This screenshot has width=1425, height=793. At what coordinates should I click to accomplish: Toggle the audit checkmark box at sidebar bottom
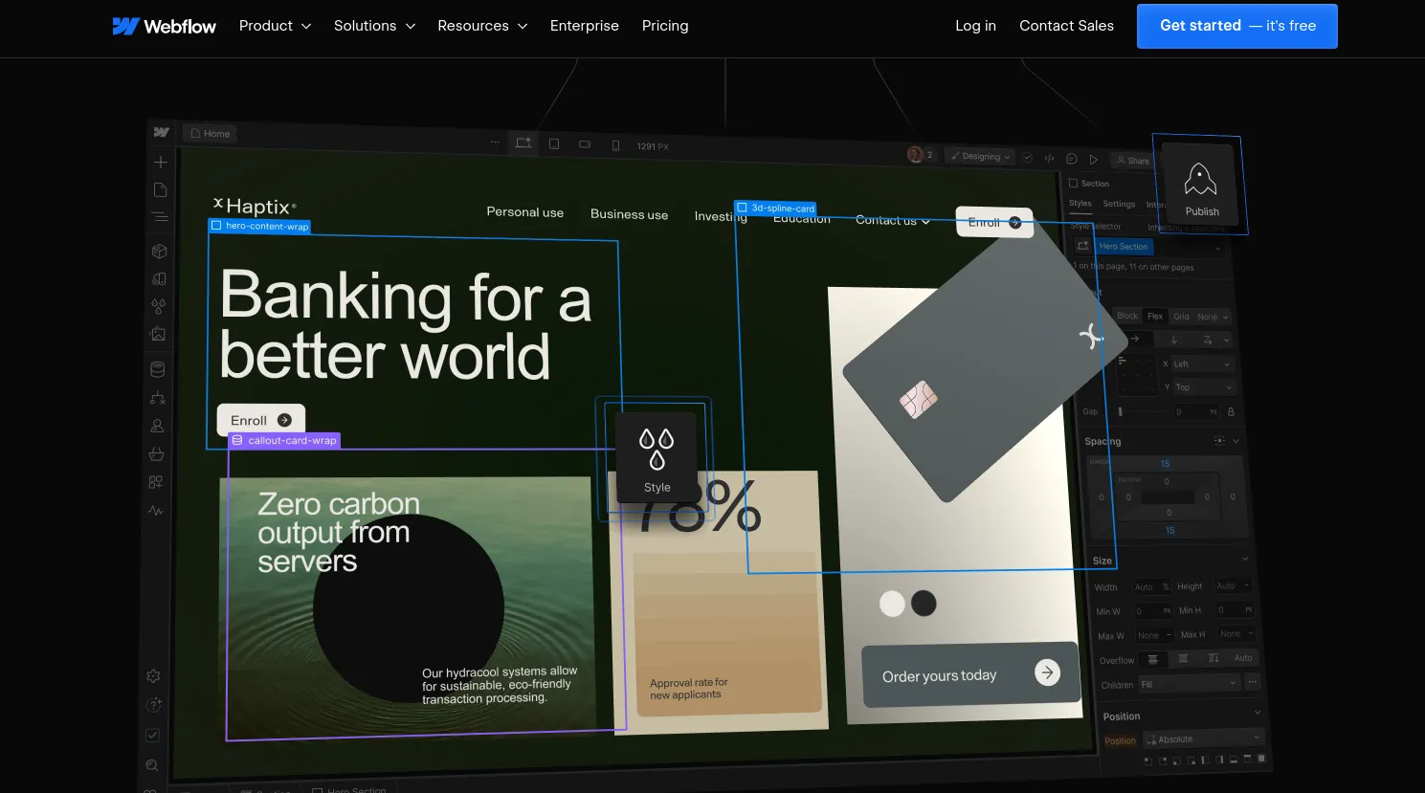(152, 736)
